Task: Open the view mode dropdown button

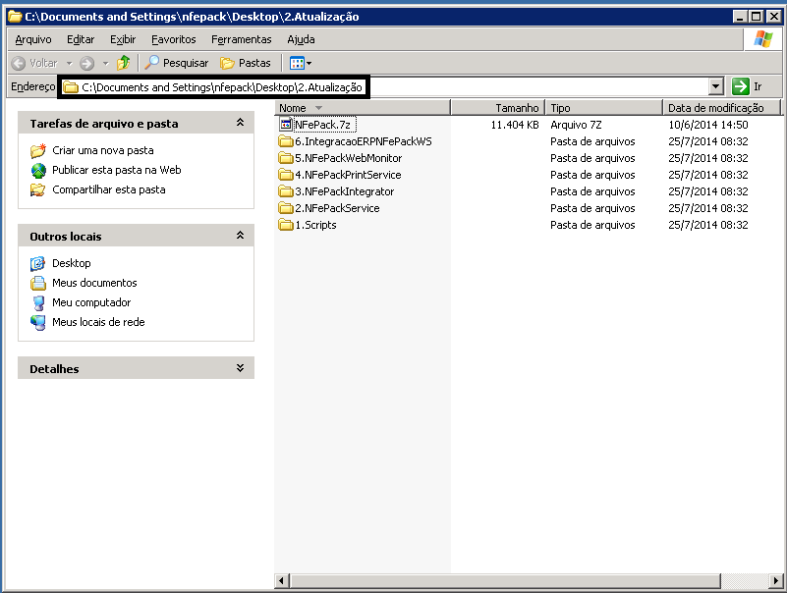Action: (x=301, y=63)
